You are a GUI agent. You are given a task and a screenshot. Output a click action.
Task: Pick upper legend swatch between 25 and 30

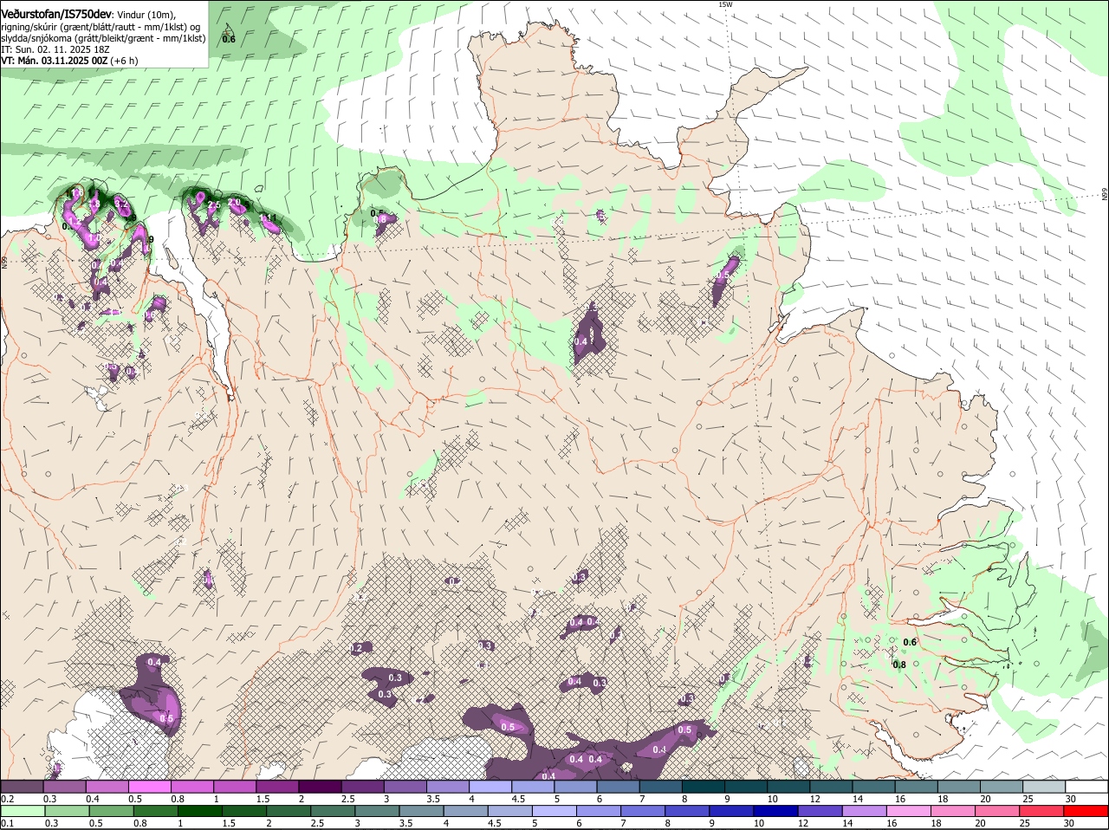[1045, 786]
